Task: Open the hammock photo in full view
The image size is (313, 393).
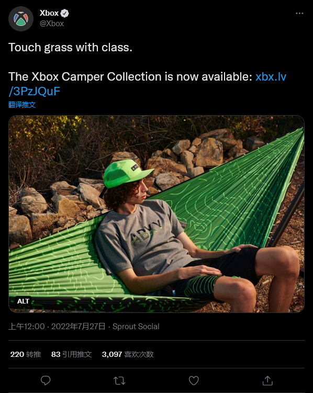Action: (x=156, y=214)
